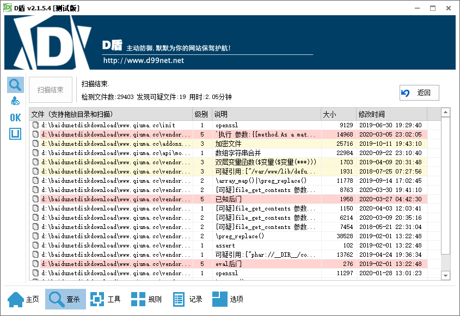Click the size value 25716

coord(345,144)
